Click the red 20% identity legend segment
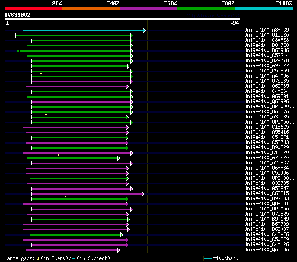The width and height of the screenshot is (297, 262). click(x=33, y=8)
